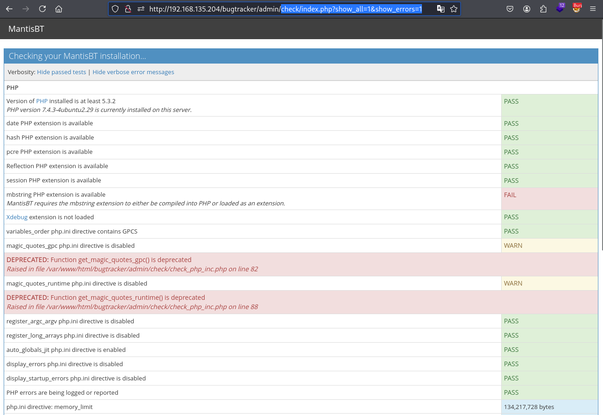Reload the current page

click(x=42, y=9)
